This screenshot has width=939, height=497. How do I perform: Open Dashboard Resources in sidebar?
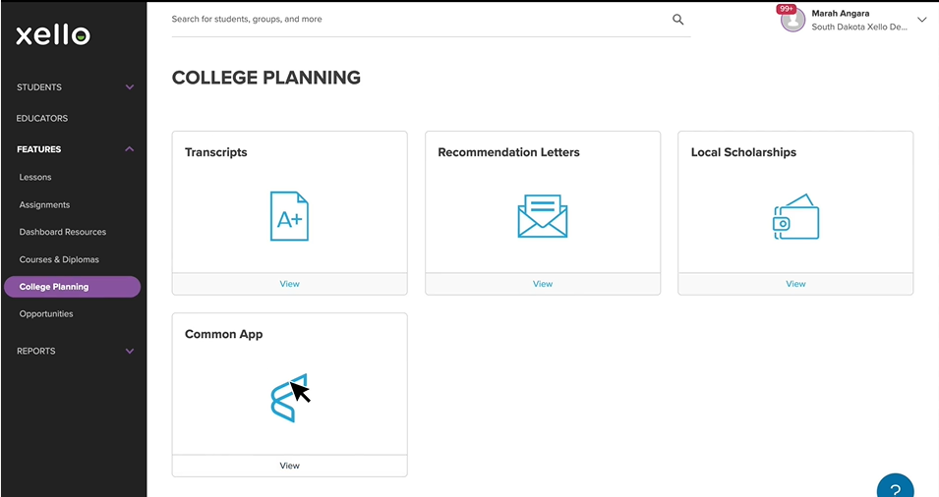63,232
